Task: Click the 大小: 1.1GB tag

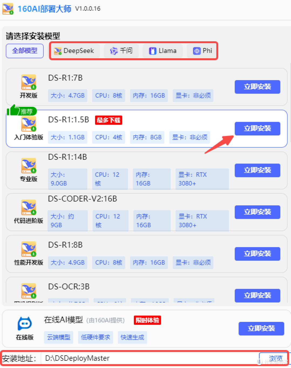Action: [x=68, y=137]
